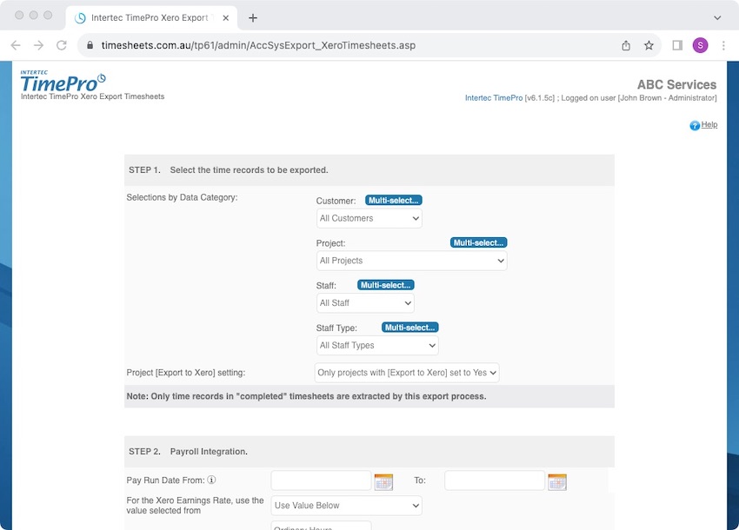Open the calendar picker for the To date

click(557, 482)
